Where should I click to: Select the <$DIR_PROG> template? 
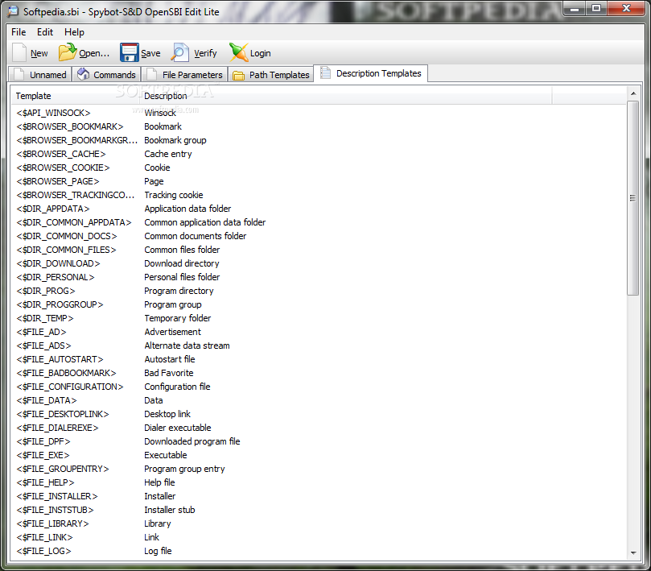click(x=46, y=291)
